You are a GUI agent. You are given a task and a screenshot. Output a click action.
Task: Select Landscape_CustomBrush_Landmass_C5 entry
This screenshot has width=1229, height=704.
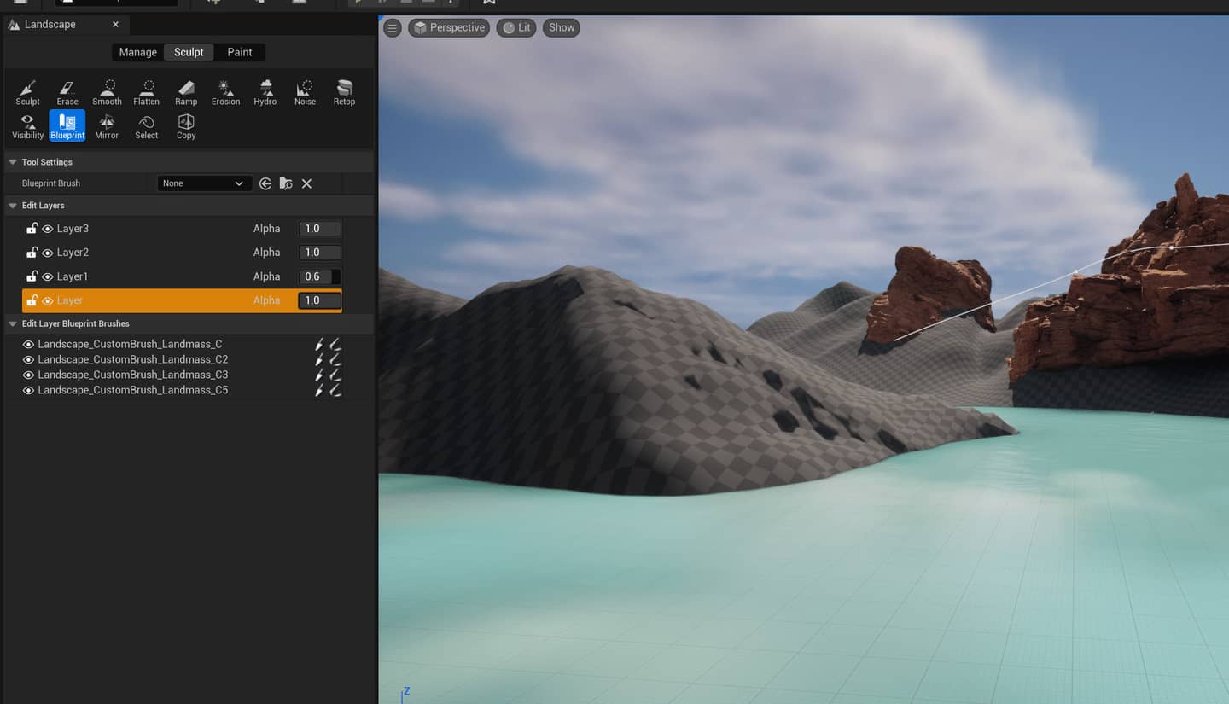click(x=132, y=390)
